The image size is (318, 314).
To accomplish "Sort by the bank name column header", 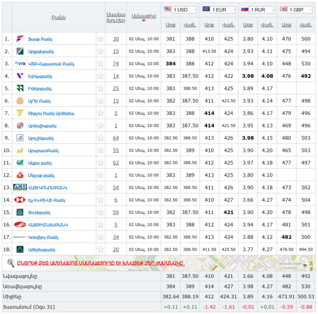I will click(58, 17).
